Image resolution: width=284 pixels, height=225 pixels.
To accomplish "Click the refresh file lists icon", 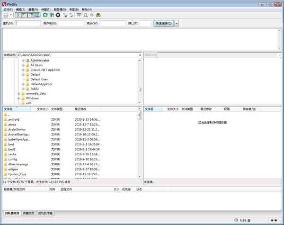I will click(x=45, y=15).
